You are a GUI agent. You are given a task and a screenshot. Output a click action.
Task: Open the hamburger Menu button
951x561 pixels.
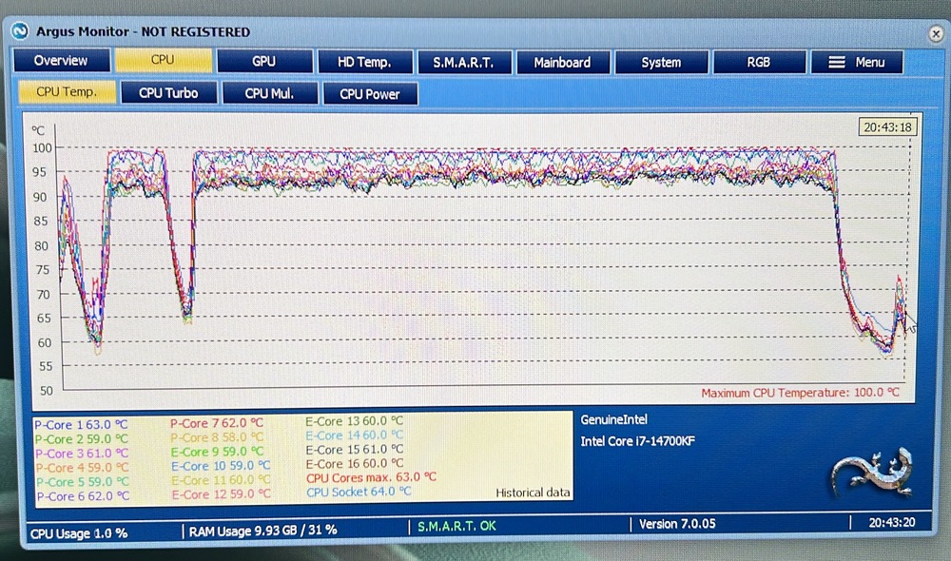coord(857,62)
